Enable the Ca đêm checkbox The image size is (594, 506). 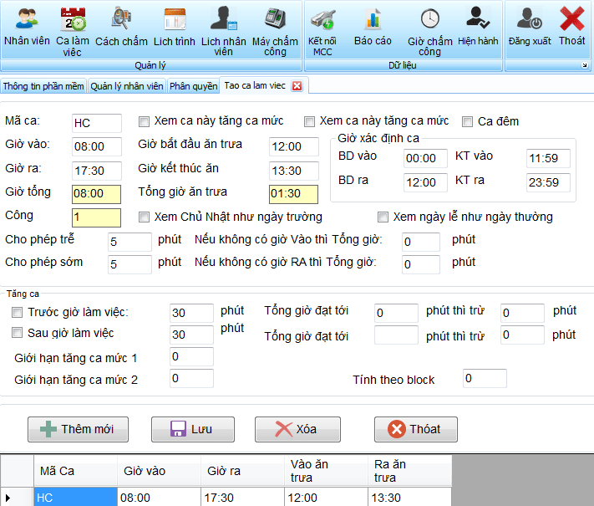[468, 121]
